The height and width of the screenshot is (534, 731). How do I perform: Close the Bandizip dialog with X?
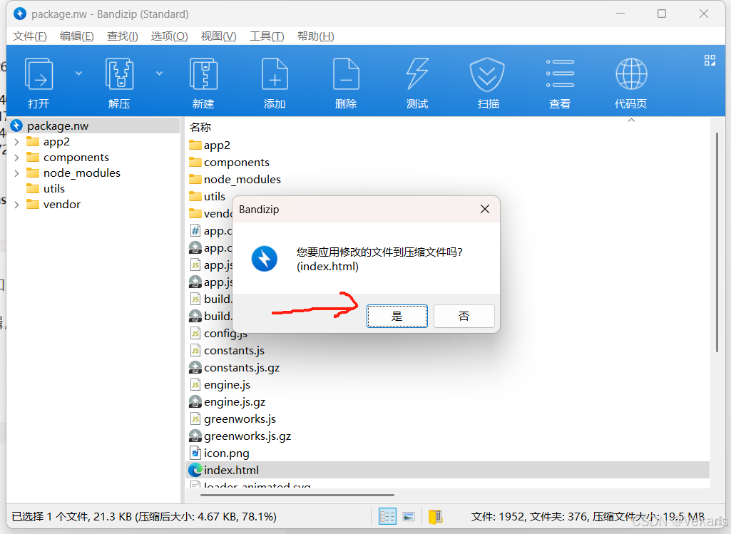[x=485, y=209]
